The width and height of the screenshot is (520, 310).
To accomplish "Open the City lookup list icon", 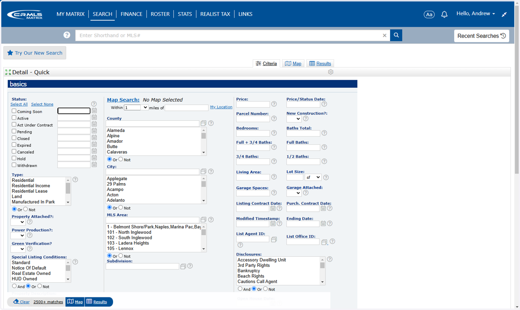I will pyautogui.click(x=203, y=171).
